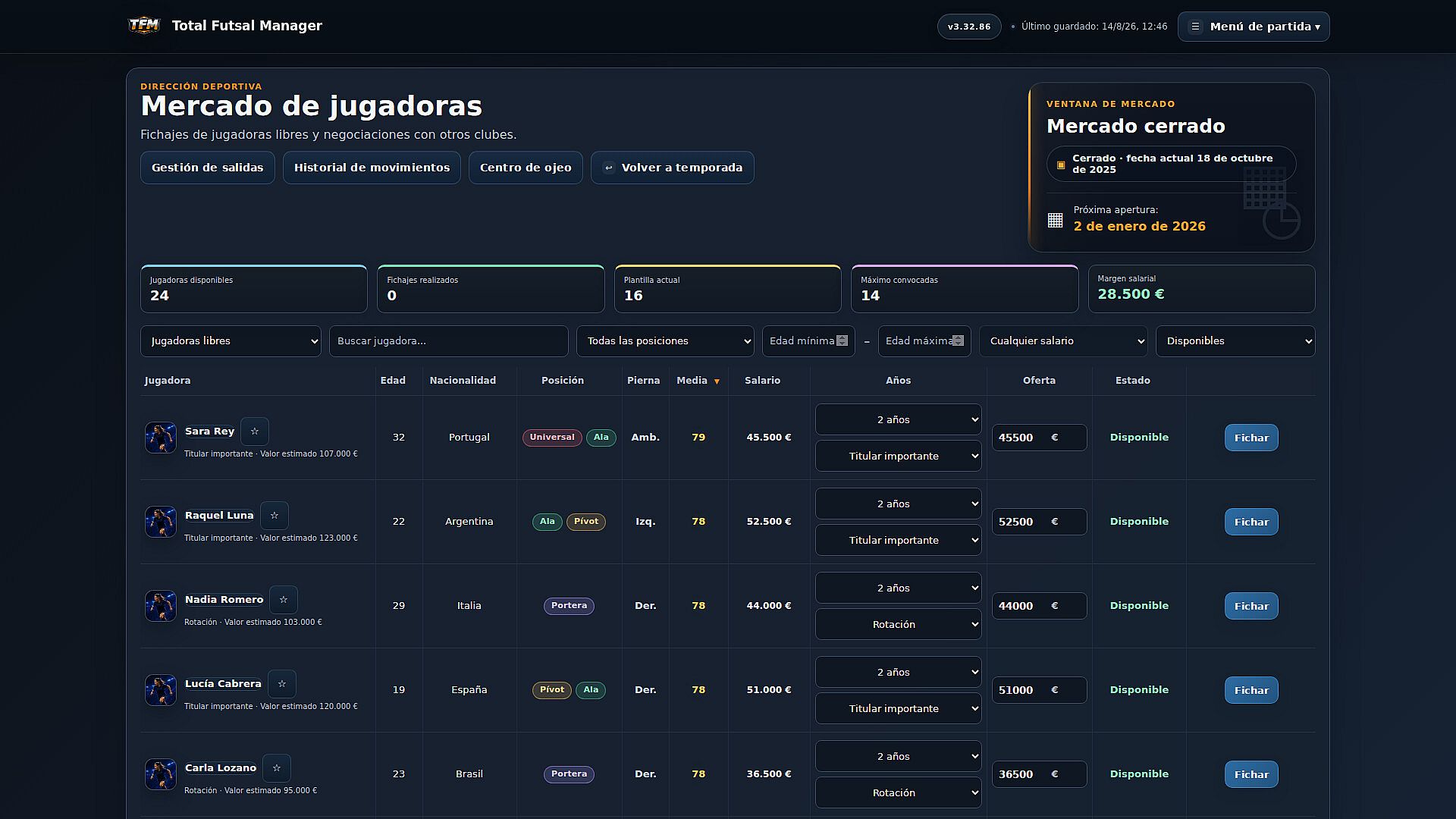Toggle favorite star for Carla Lozano
Screen dimensions: 1456x819
[x=277, y=768]
